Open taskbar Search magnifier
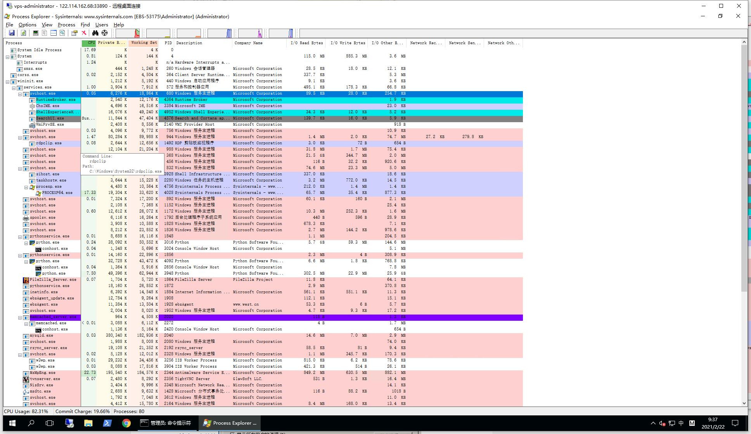751x434 pixels. tap(31, 423)
